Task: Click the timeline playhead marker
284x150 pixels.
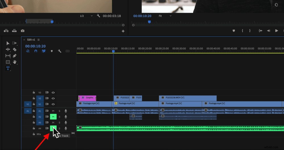Action: pyautogui.click(x=113, y=52)
